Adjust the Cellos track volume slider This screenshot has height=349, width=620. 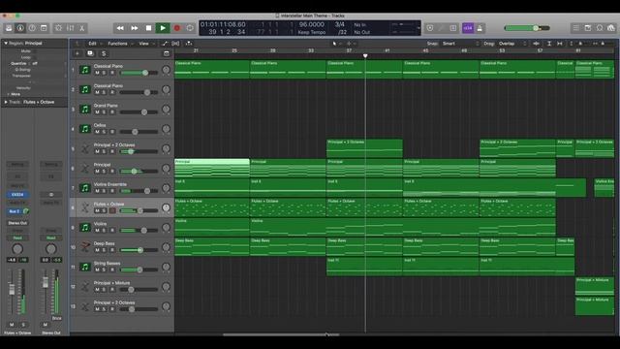pyautogui.click(x=139, y=132)
